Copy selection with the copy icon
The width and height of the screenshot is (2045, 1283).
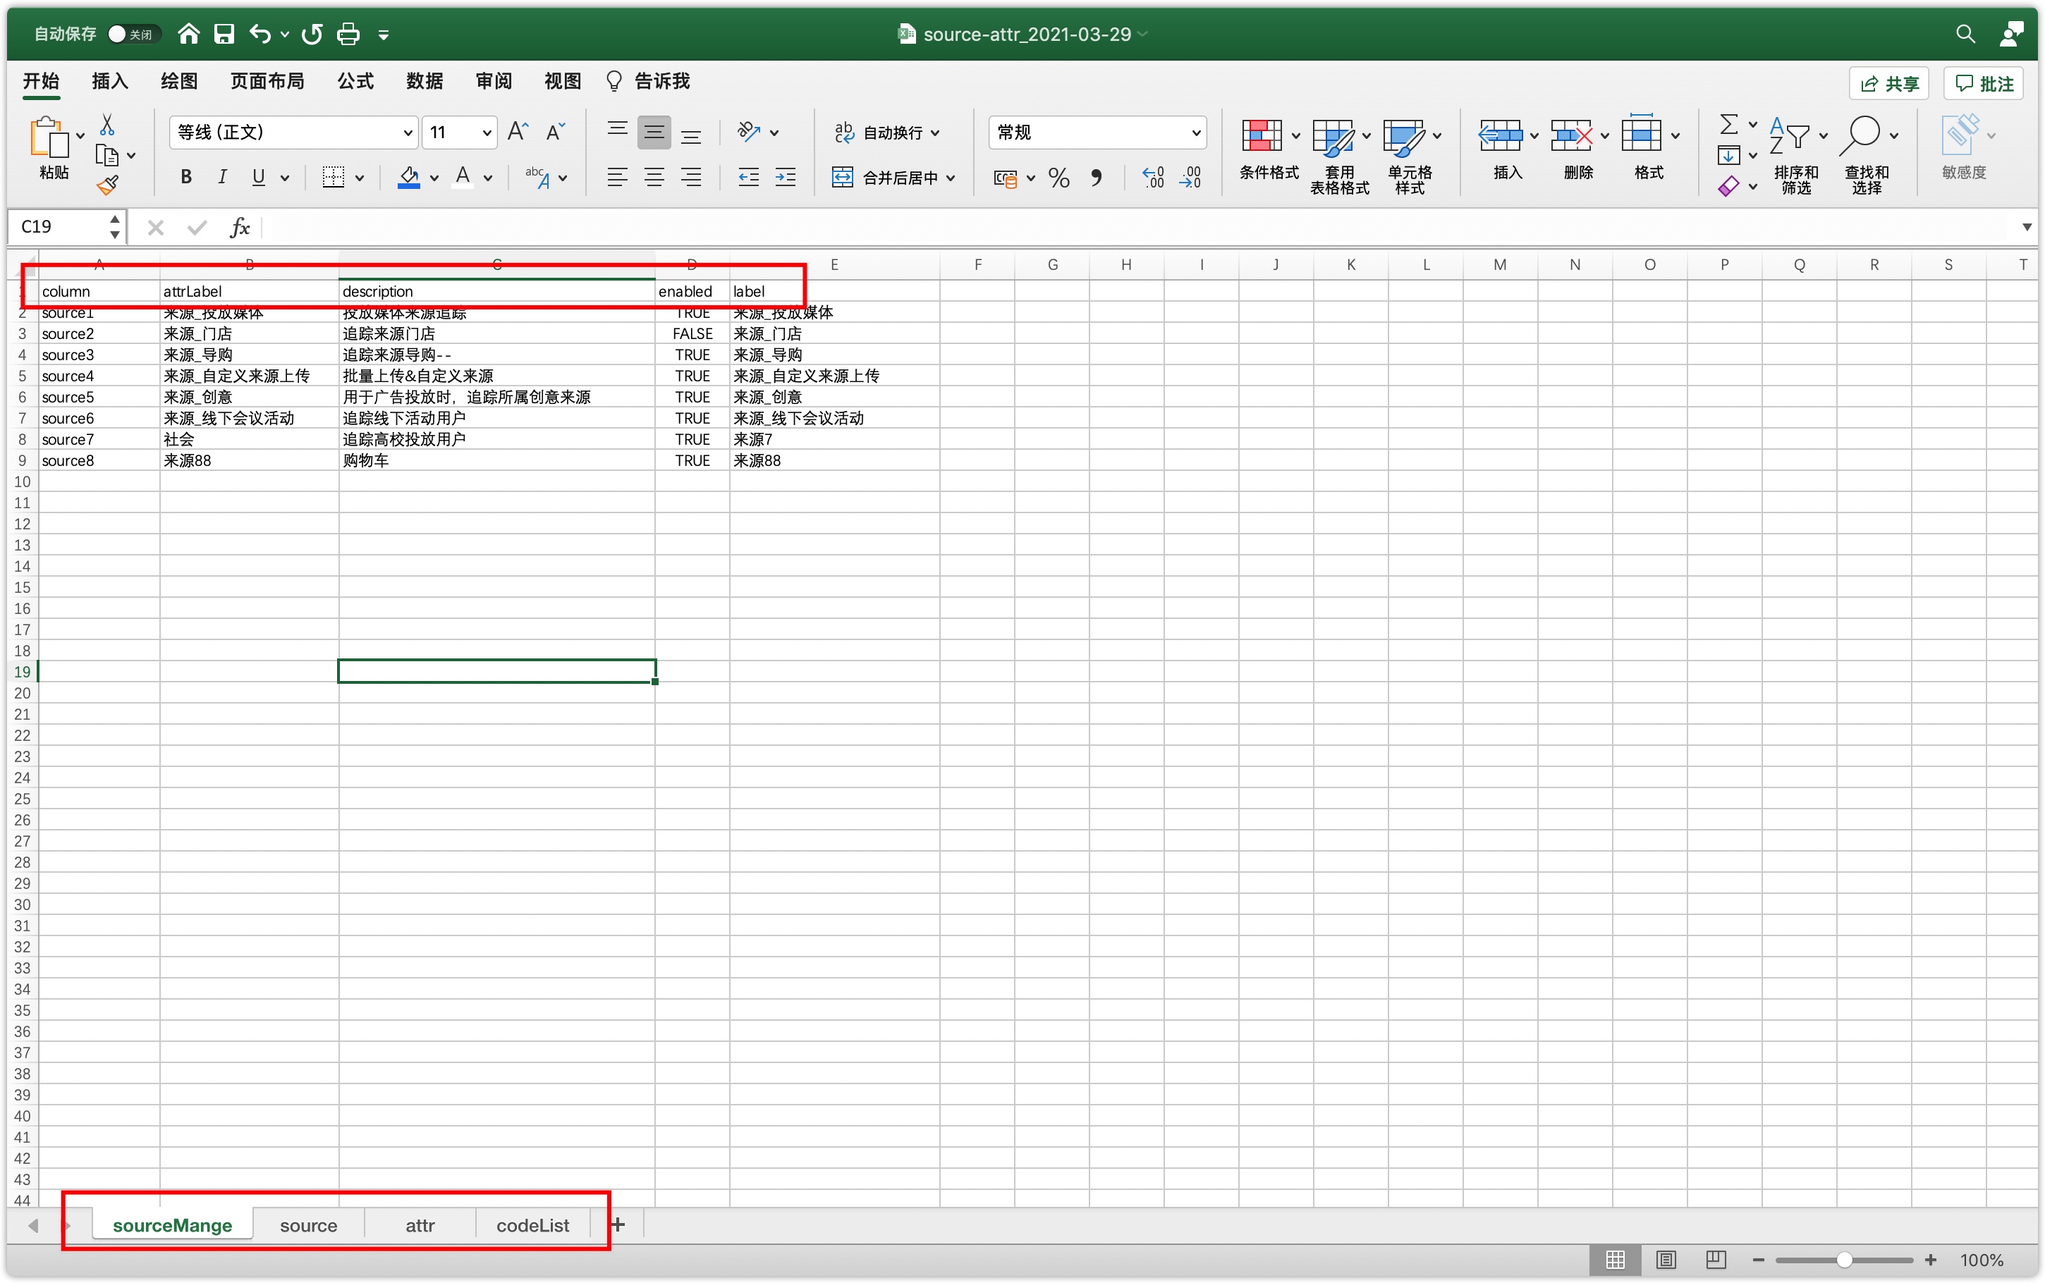[106, 155]
